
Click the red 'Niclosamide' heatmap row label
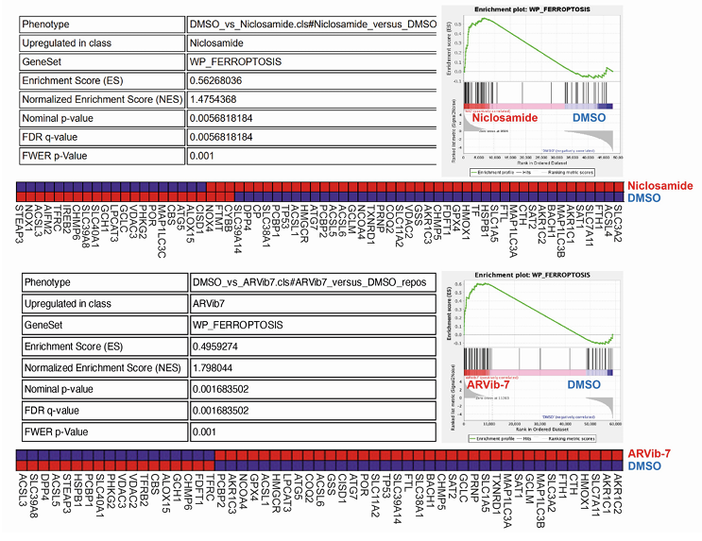(659, 186)
